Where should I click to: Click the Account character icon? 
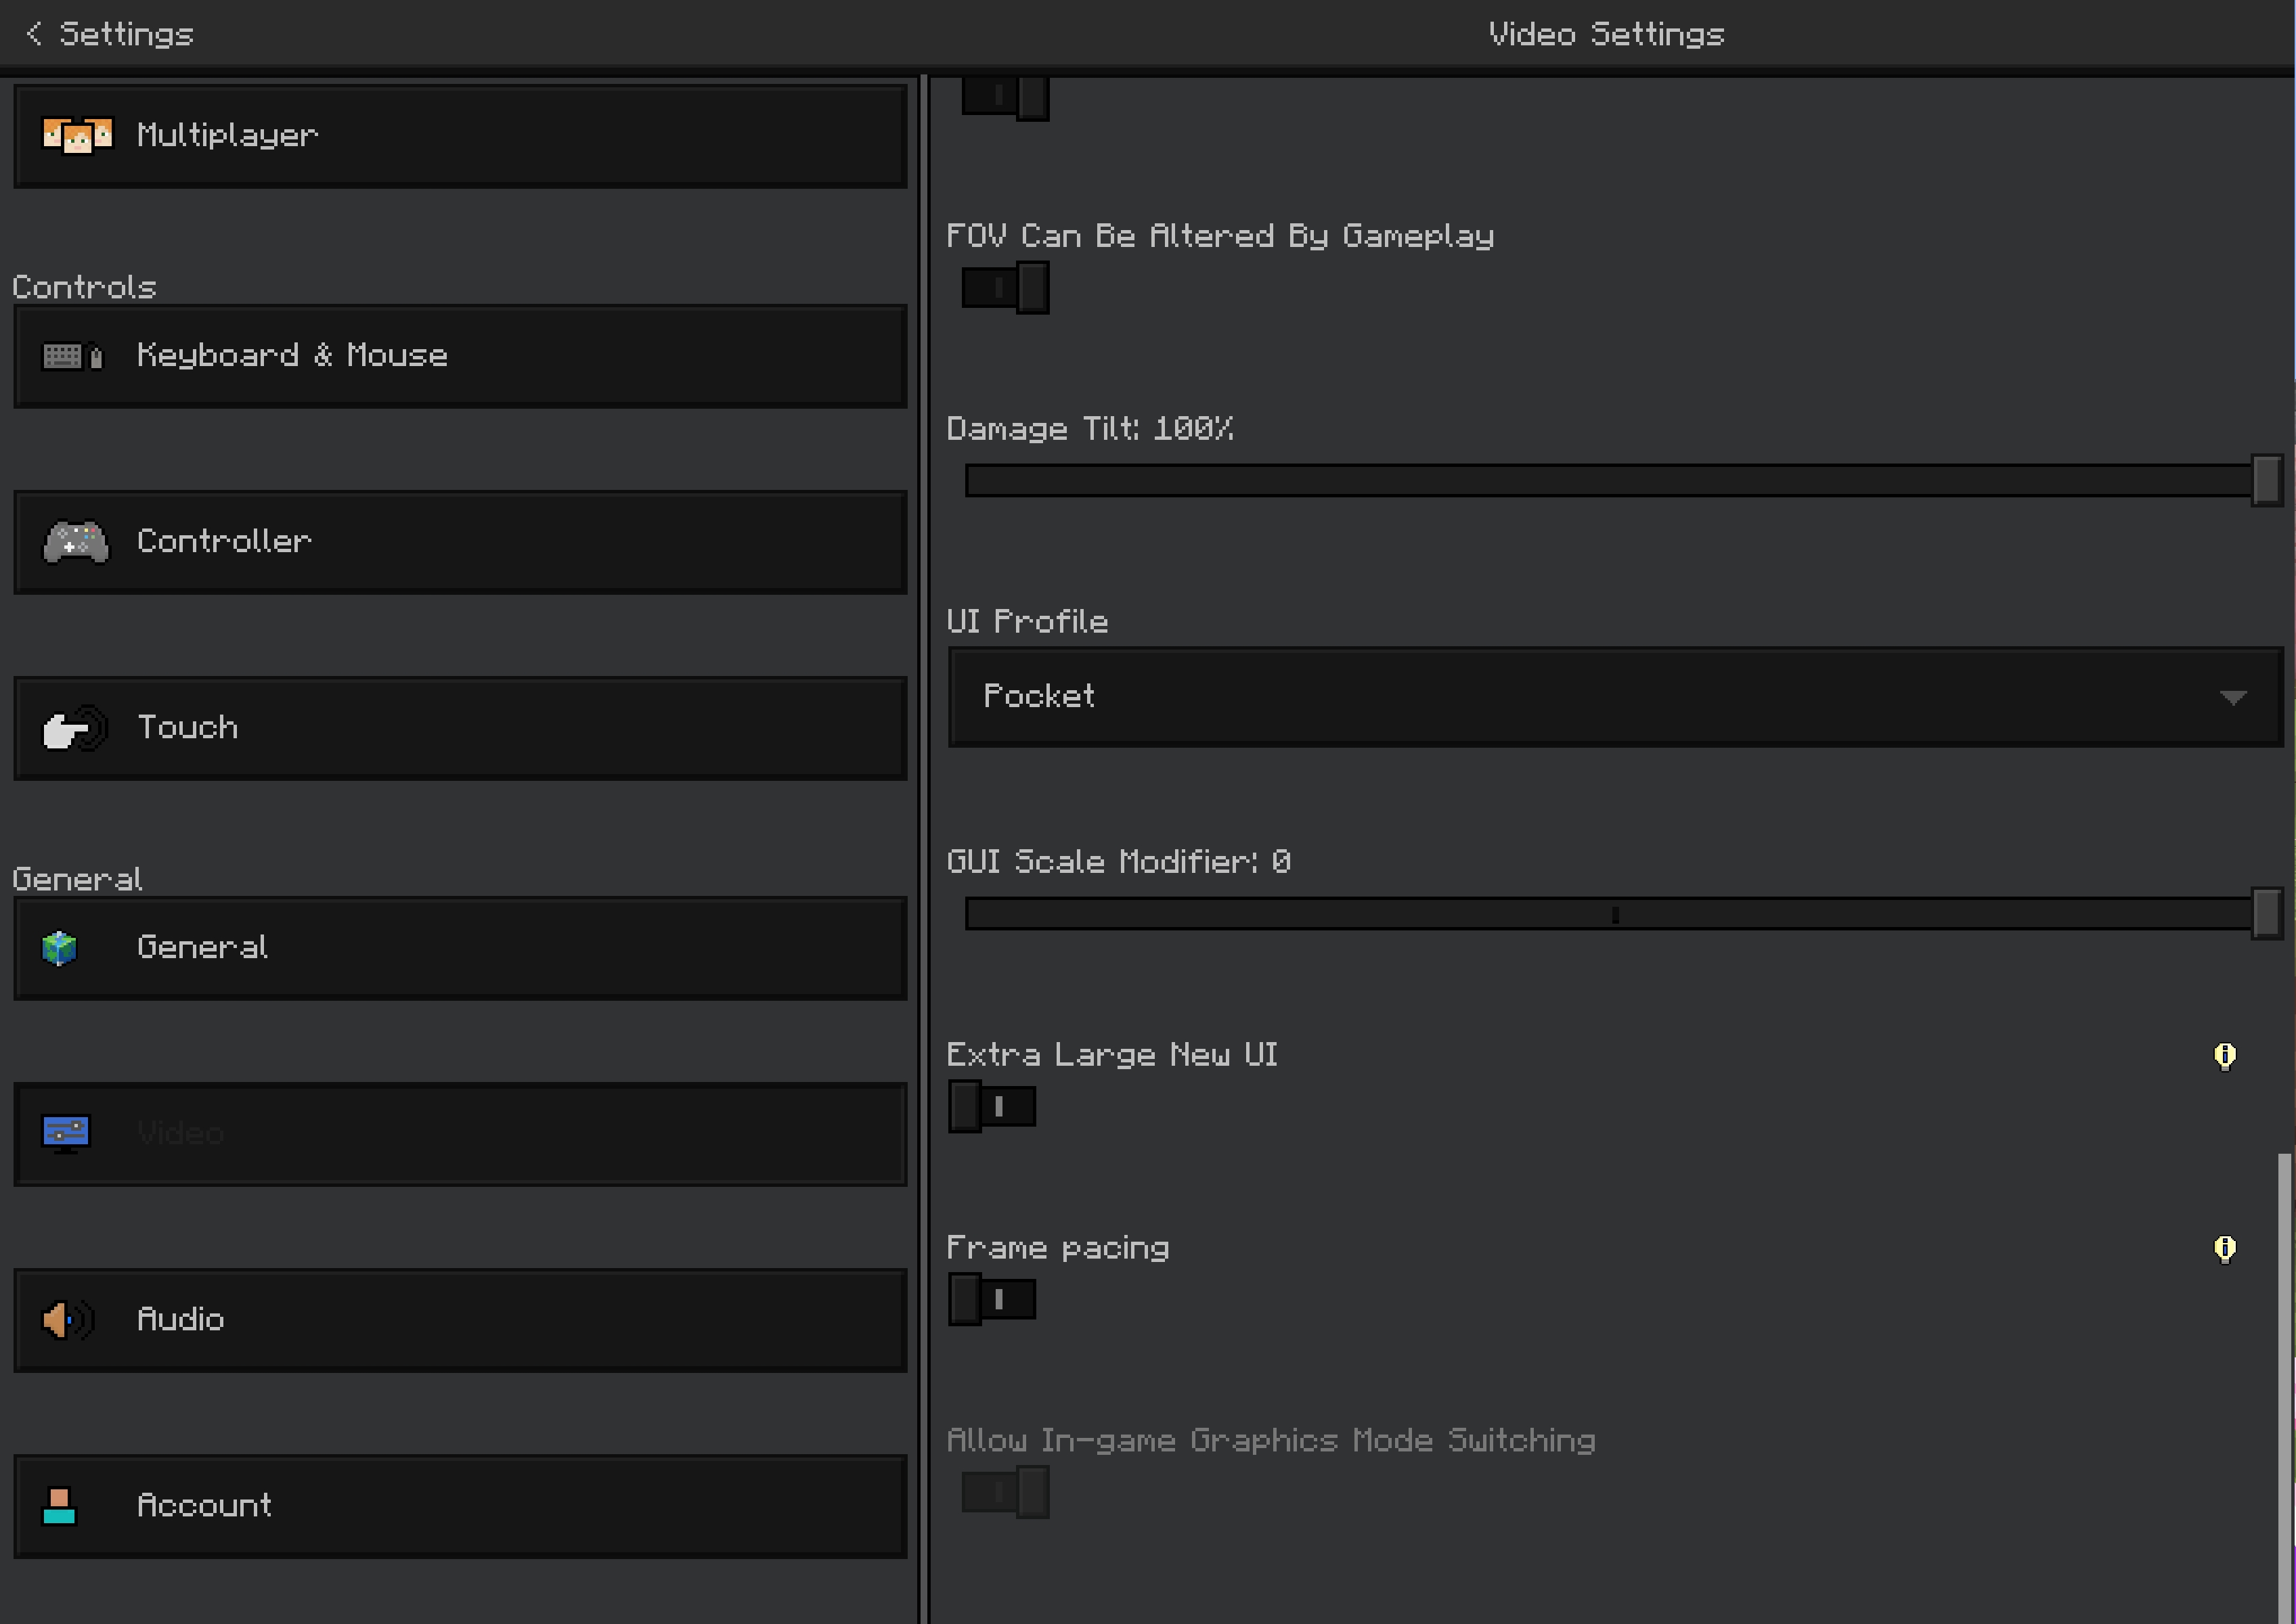60,1506
